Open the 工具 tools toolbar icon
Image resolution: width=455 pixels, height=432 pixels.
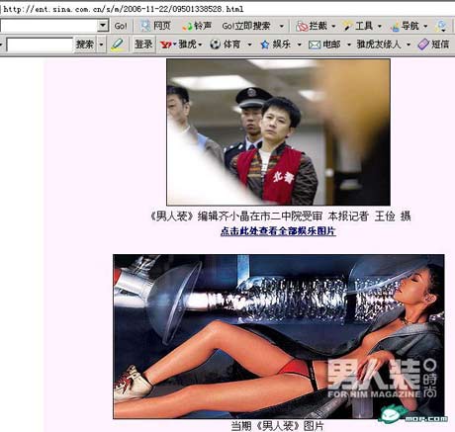[x=347, y=26]
